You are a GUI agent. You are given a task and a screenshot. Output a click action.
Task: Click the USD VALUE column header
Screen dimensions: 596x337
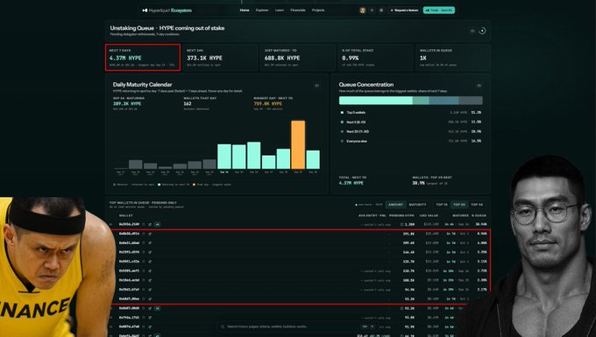[x=429, y=215]
